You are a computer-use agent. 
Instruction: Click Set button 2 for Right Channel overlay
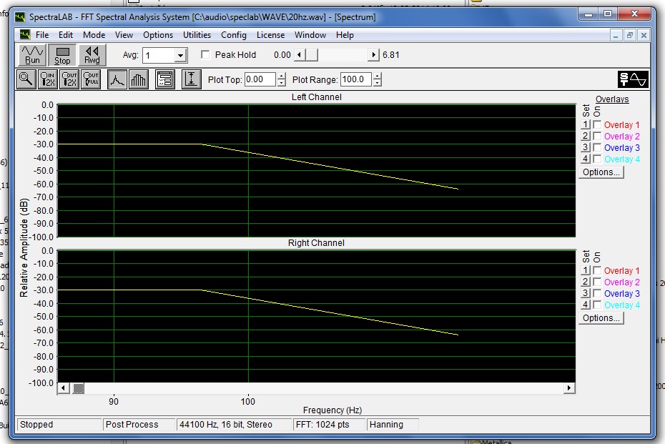(x=585, y=282)
